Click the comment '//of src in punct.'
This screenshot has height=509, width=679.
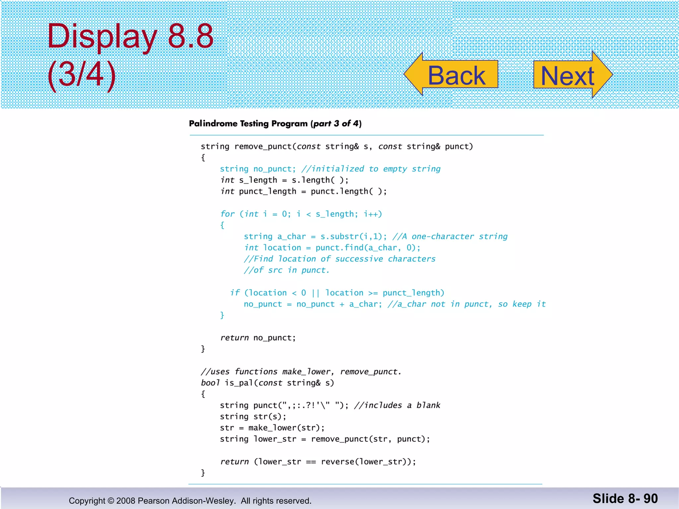point(287,270)
